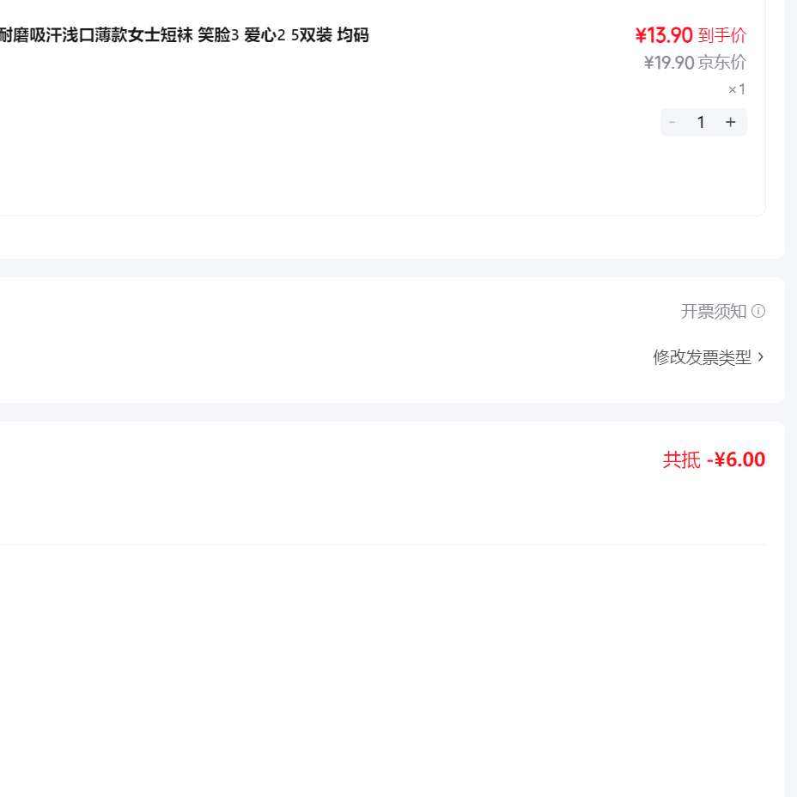Click blank area left of 修改发票类型
Image resolution: width=797 pixels, height=797 pixels.
pos(344,357)
